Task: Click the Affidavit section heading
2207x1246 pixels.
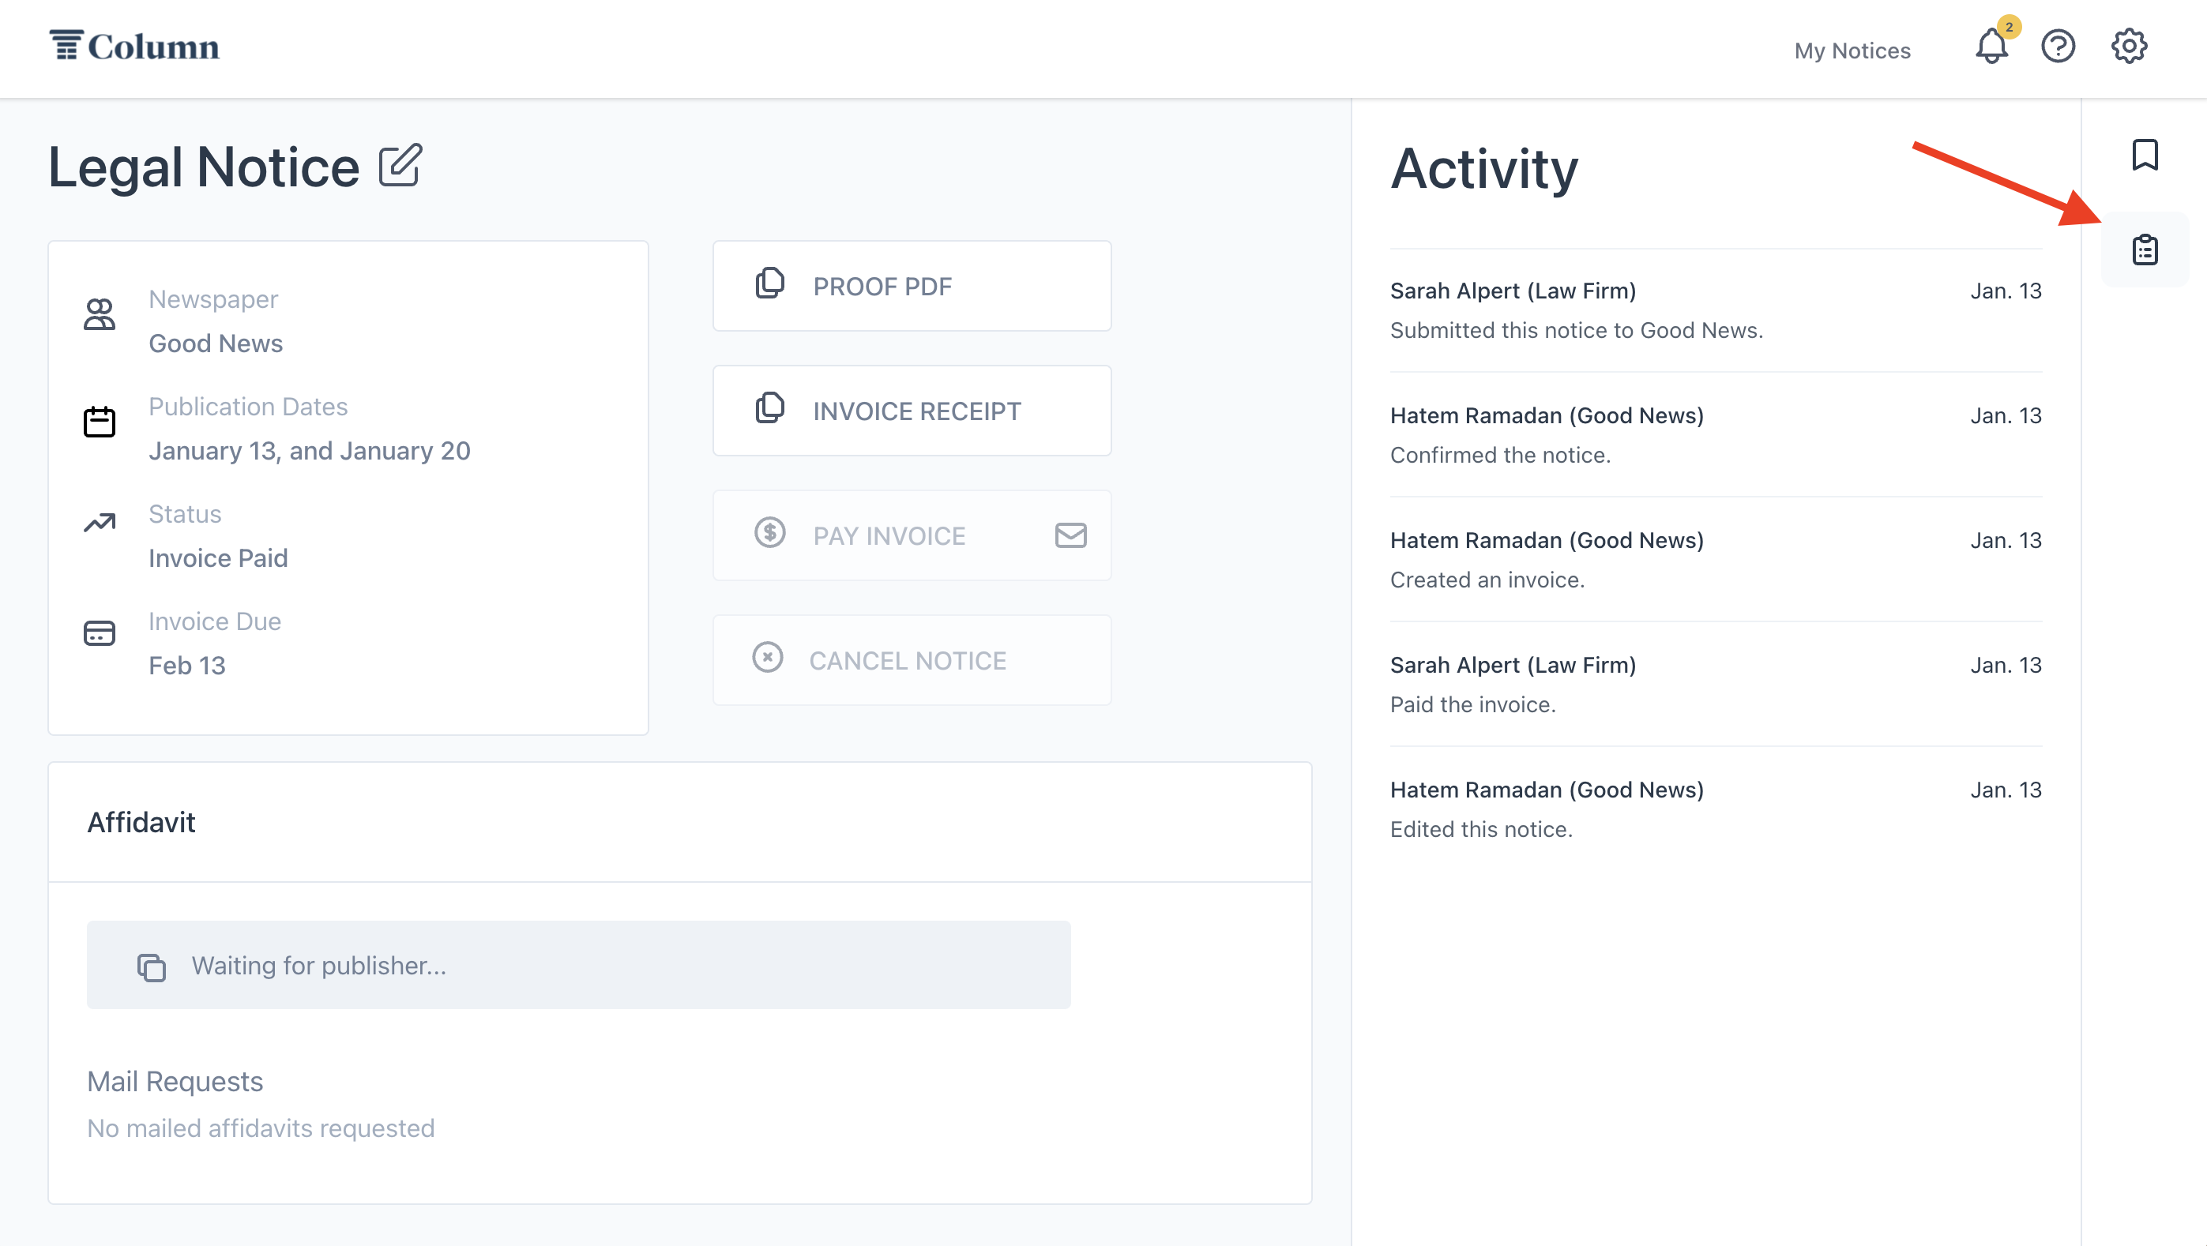Action: (141, 822)
